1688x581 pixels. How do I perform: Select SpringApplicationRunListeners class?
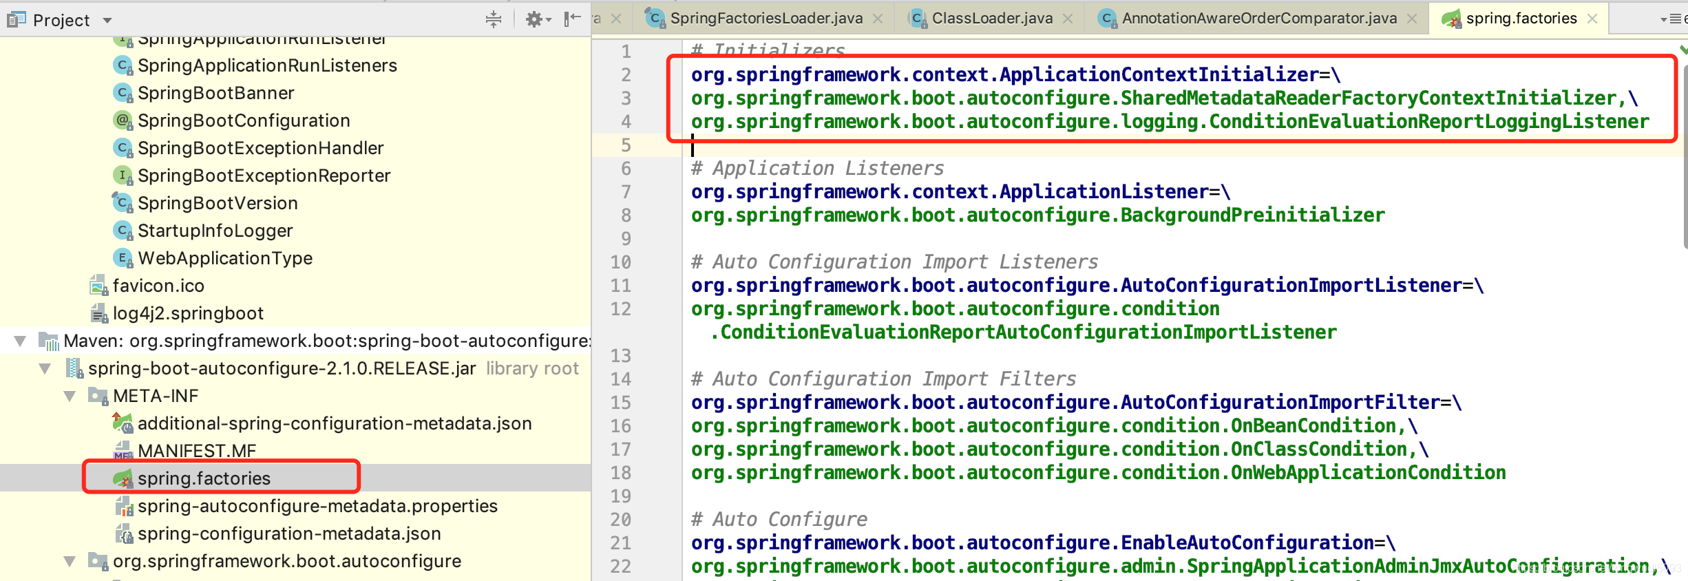(267, 65)
